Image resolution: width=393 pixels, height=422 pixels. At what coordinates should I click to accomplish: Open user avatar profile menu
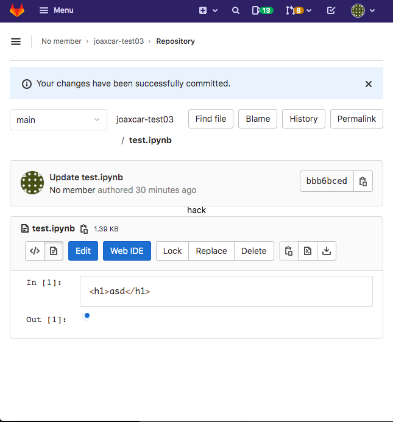tap(363, 10)
